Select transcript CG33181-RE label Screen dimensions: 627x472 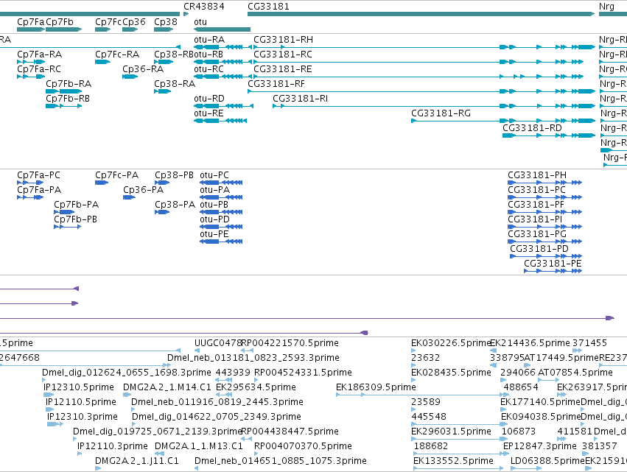[x=283, y=69]
